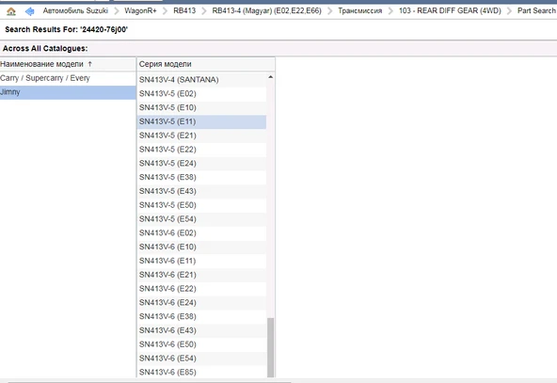Select SN413V-5 (E38) series
The height and width of the screenshot is (383, 557).
pos(201,177)
